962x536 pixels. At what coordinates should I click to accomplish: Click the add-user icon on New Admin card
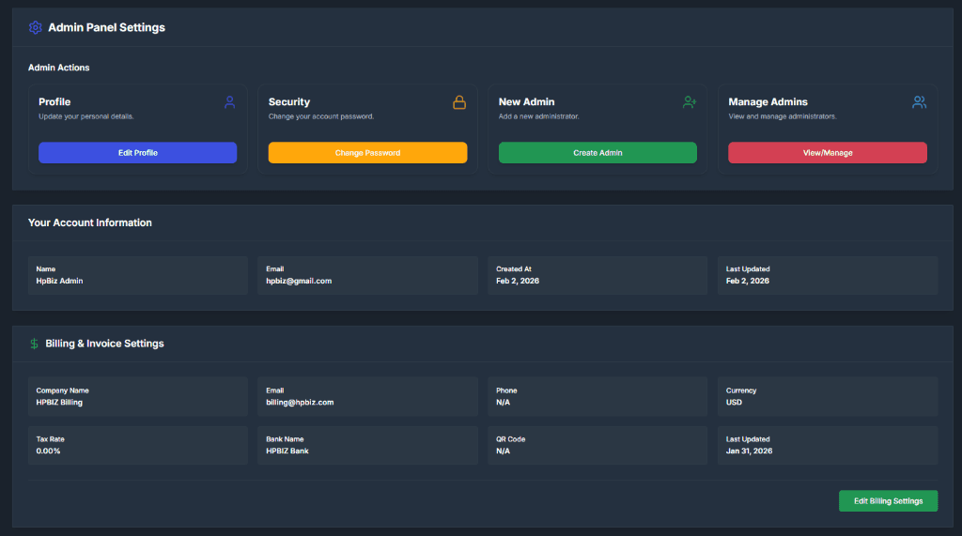point(689,101)
